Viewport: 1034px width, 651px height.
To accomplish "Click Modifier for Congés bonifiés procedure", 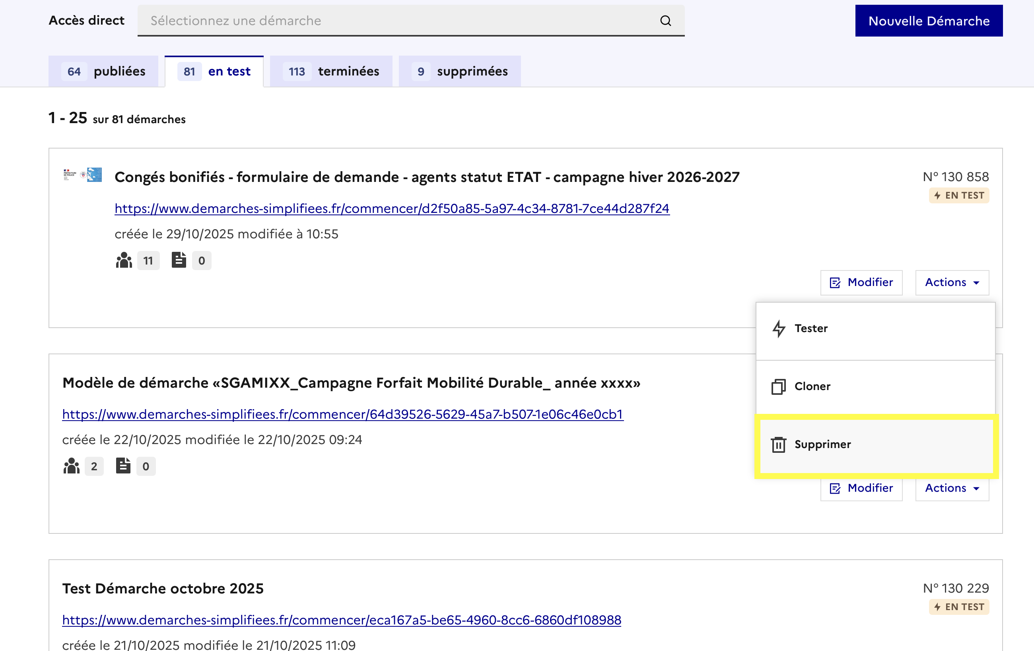I will pyautogui.click(x=861, y=283).
